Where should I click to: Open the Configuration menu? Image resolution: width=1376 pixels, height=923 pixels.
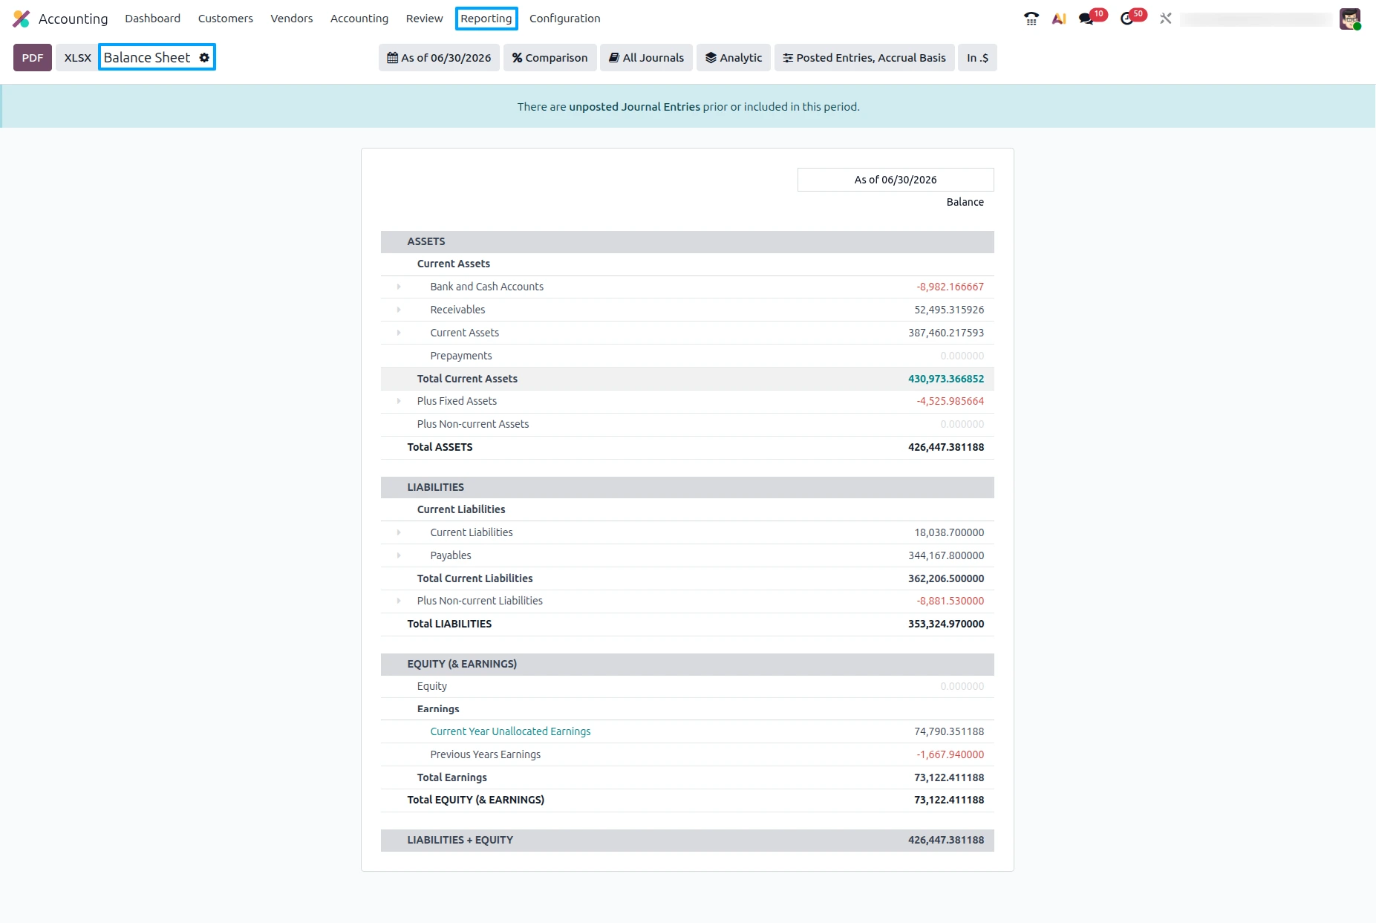point(565,19)
